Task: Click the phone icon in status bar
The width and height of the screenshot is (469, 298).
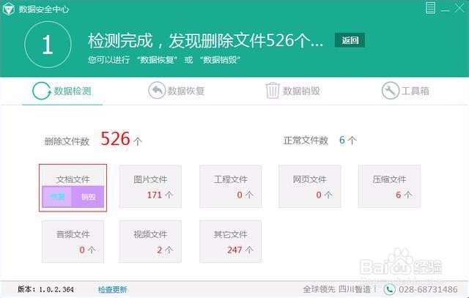Action: point(389,289)
